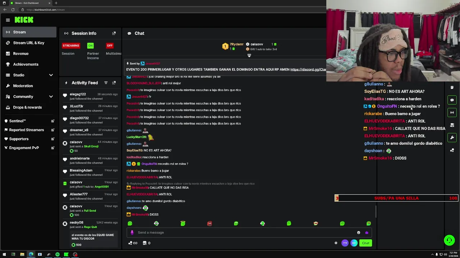The width and height of the screenshot is (460, 258).
Task: Toggle Partner Income ON badge
Action: pos(90,46)
